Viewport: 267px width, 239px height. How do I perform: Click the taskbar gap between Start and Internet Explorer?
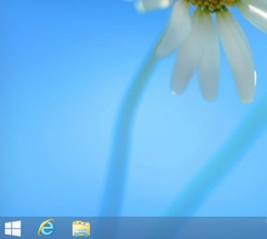tap(29, 228)
